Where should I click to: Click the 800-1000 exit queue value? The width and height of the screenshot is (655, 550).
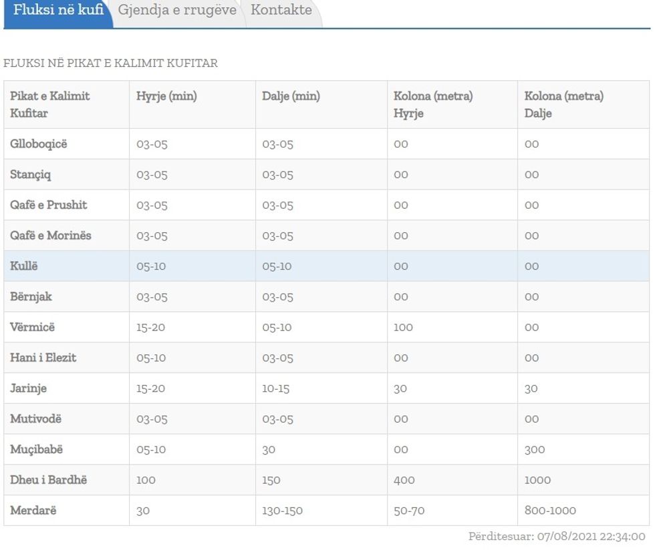pos(550,511)
